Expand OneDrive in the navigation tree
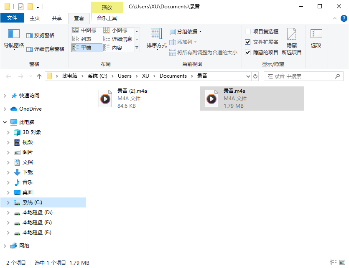Image resolution: width=349 pixels, height=268 pixels. pyautogui.click(x=4, y=109)
